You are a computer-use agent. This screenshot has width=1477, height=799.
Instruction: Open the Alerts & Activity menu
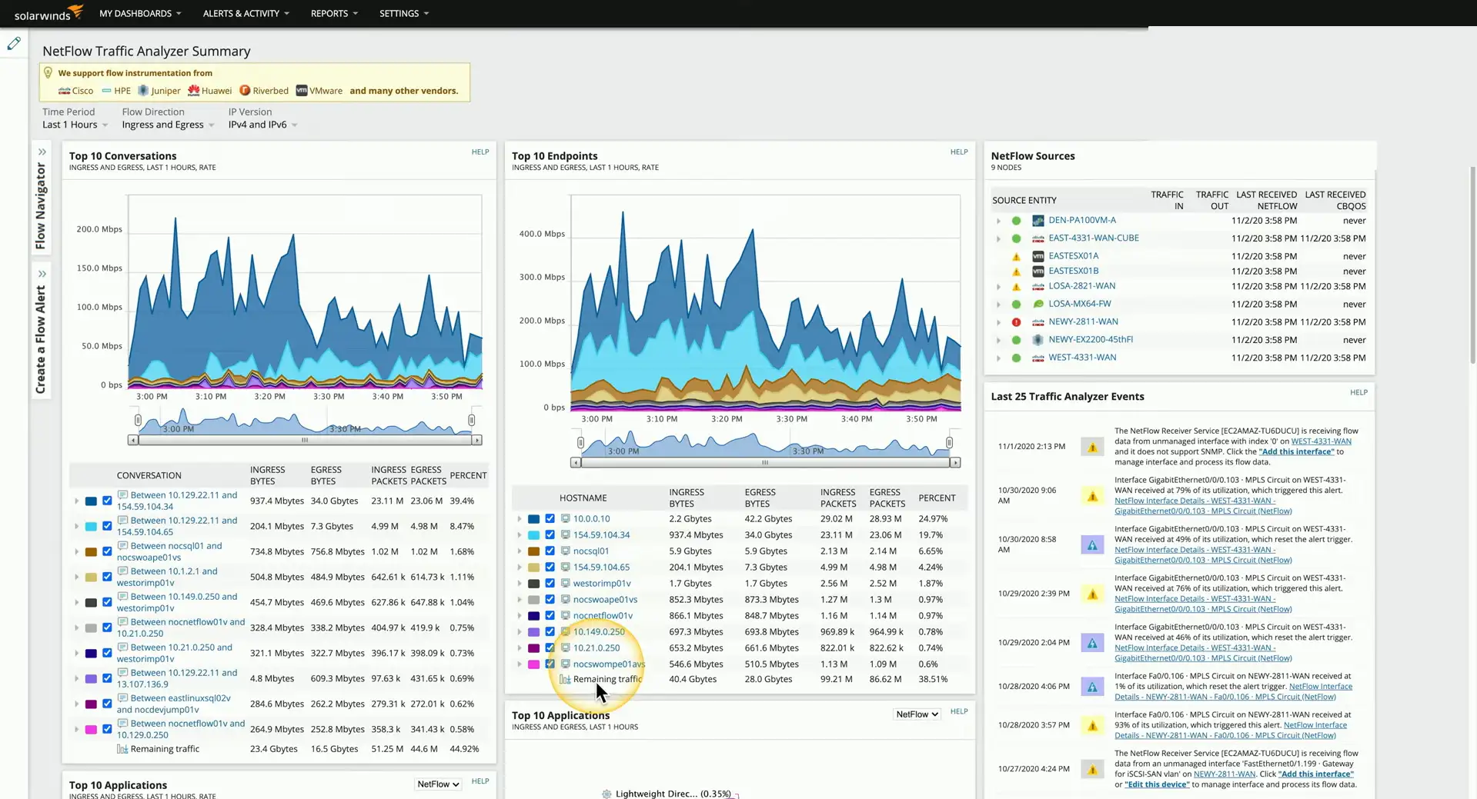246,13
